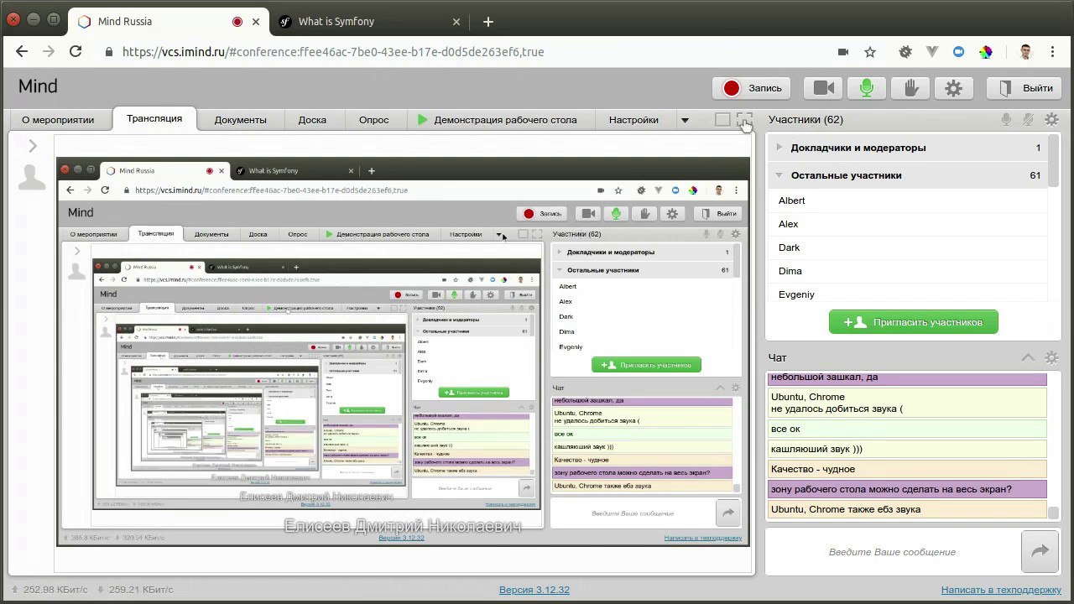
Task: Select the chat message 'все ок'
Action: point(907,429)
